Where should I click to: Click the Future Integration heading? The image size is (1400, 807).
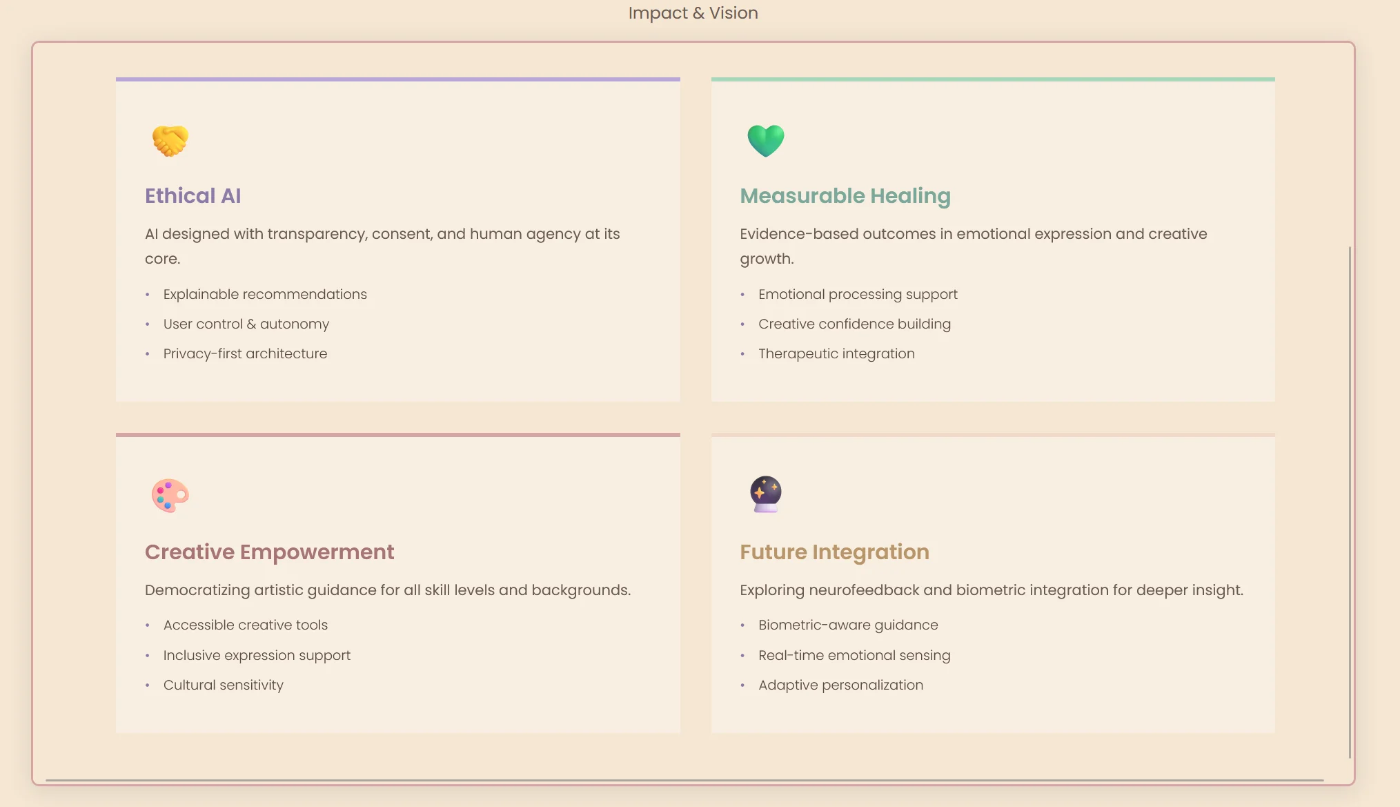point(834,552)
